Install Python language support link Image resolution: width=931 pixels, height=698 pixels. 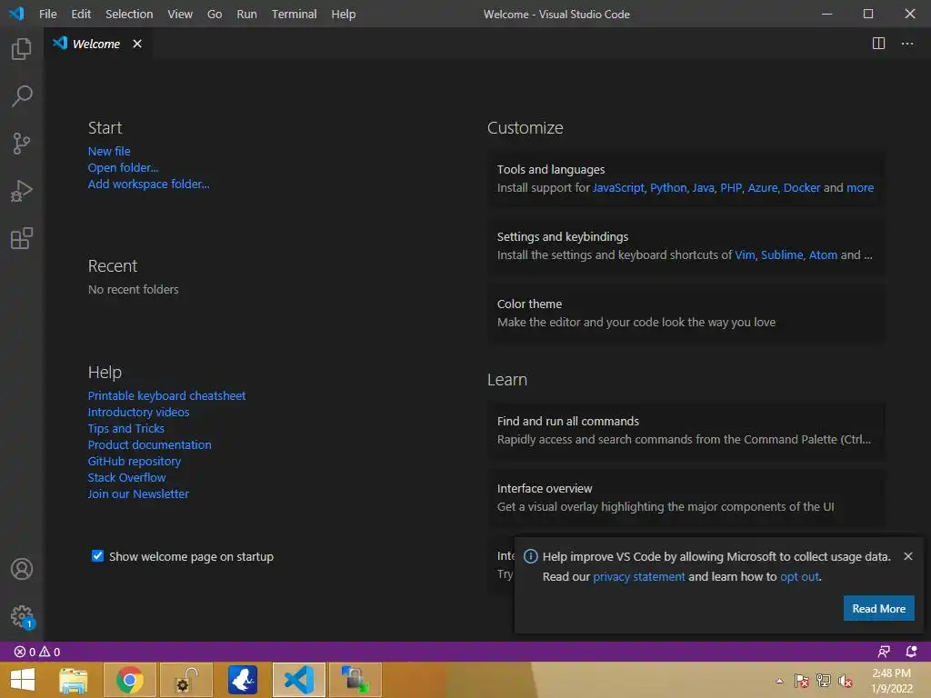(668, 187)
